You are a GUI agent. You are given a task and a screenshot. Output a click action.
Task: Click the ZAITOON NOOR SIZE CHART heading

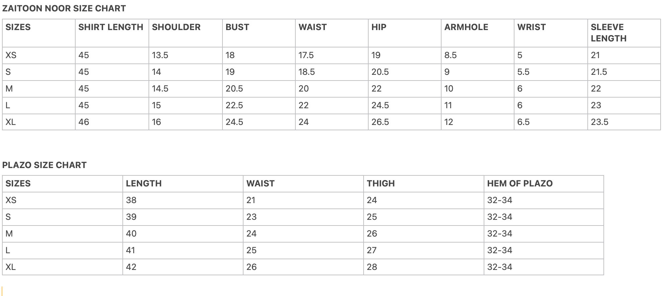tap(64, 8)
